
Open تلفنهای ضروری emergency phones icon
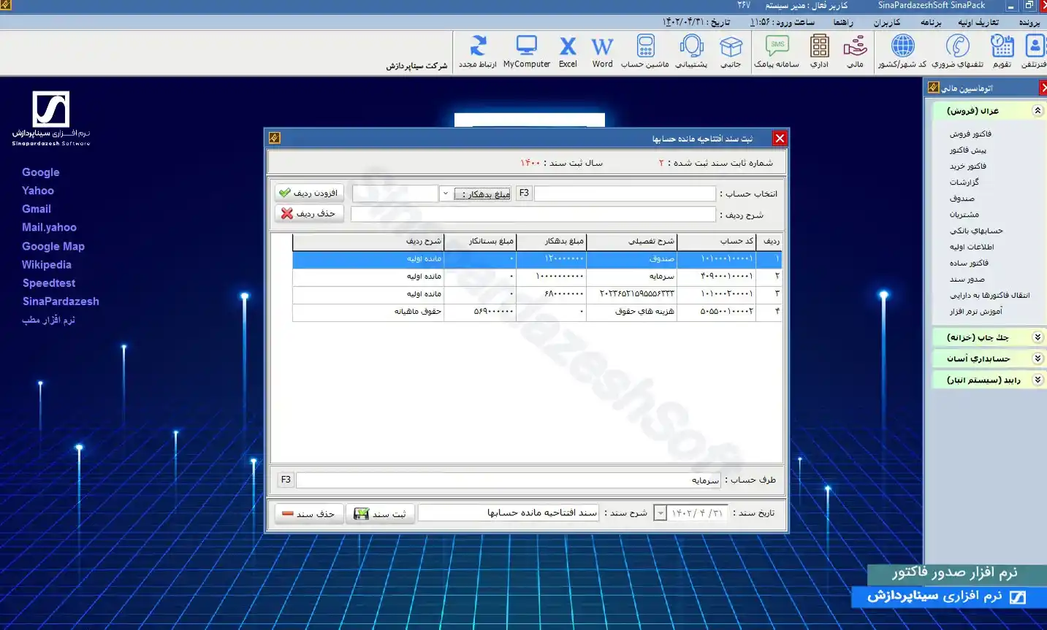pos(957,51)
